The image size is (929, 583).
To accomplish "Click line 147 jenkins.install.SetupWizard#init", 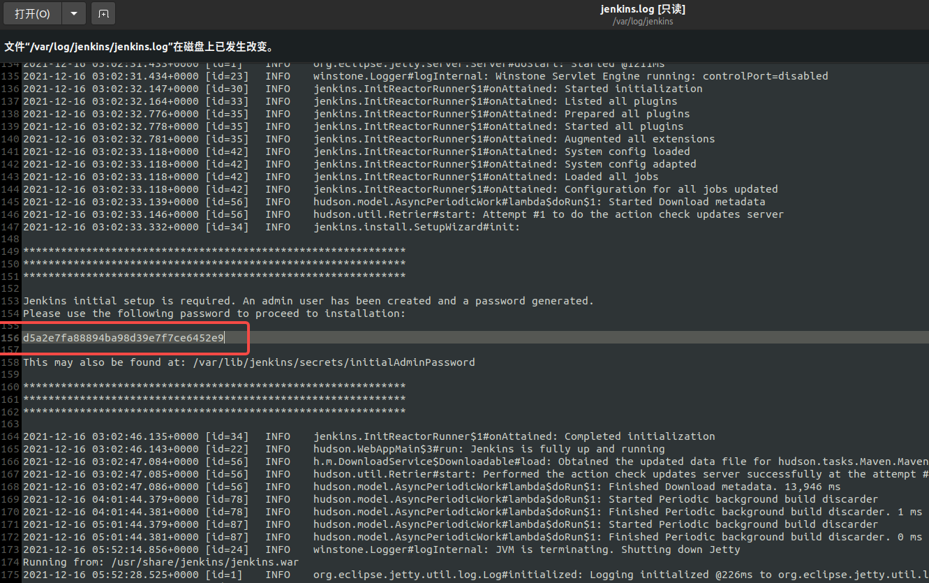I will pos(272,227).
